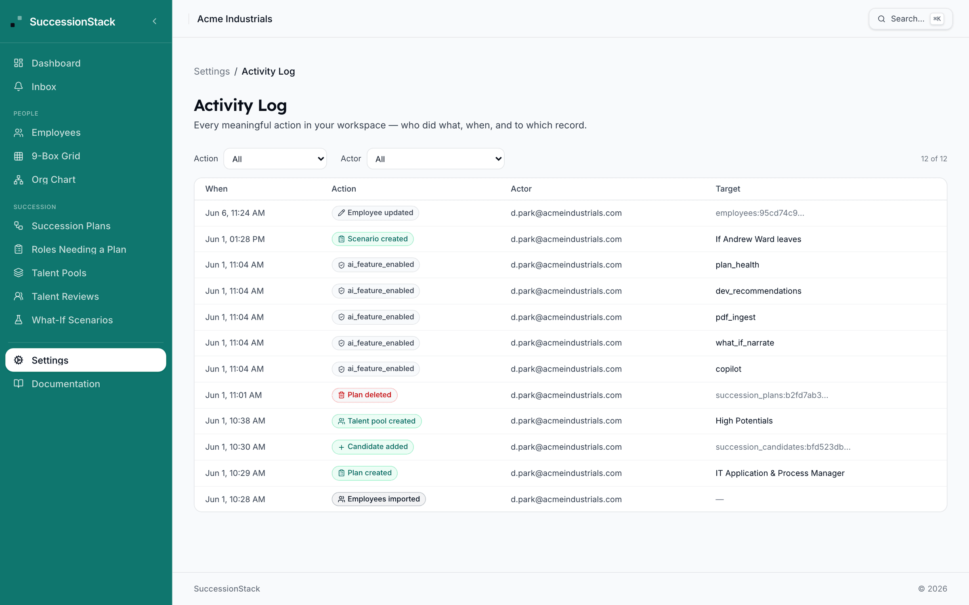Click the Settings breadcrumb link
Screen dimensions: 969x605
coord(212,71)
